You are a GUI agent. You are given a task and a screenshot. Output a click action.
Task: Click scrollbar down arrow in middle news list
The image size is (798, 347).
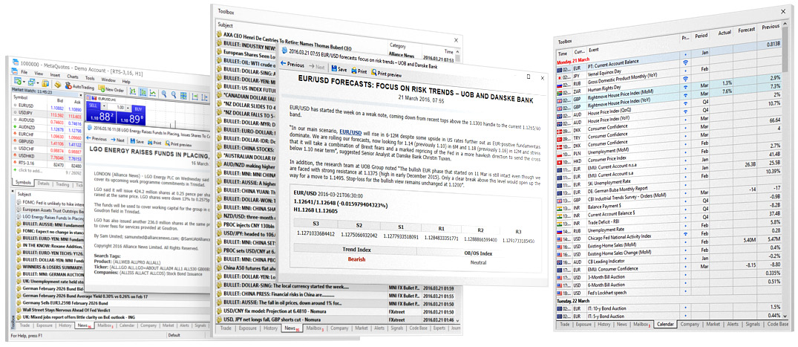pyautogui.click(x=457, y=319)
